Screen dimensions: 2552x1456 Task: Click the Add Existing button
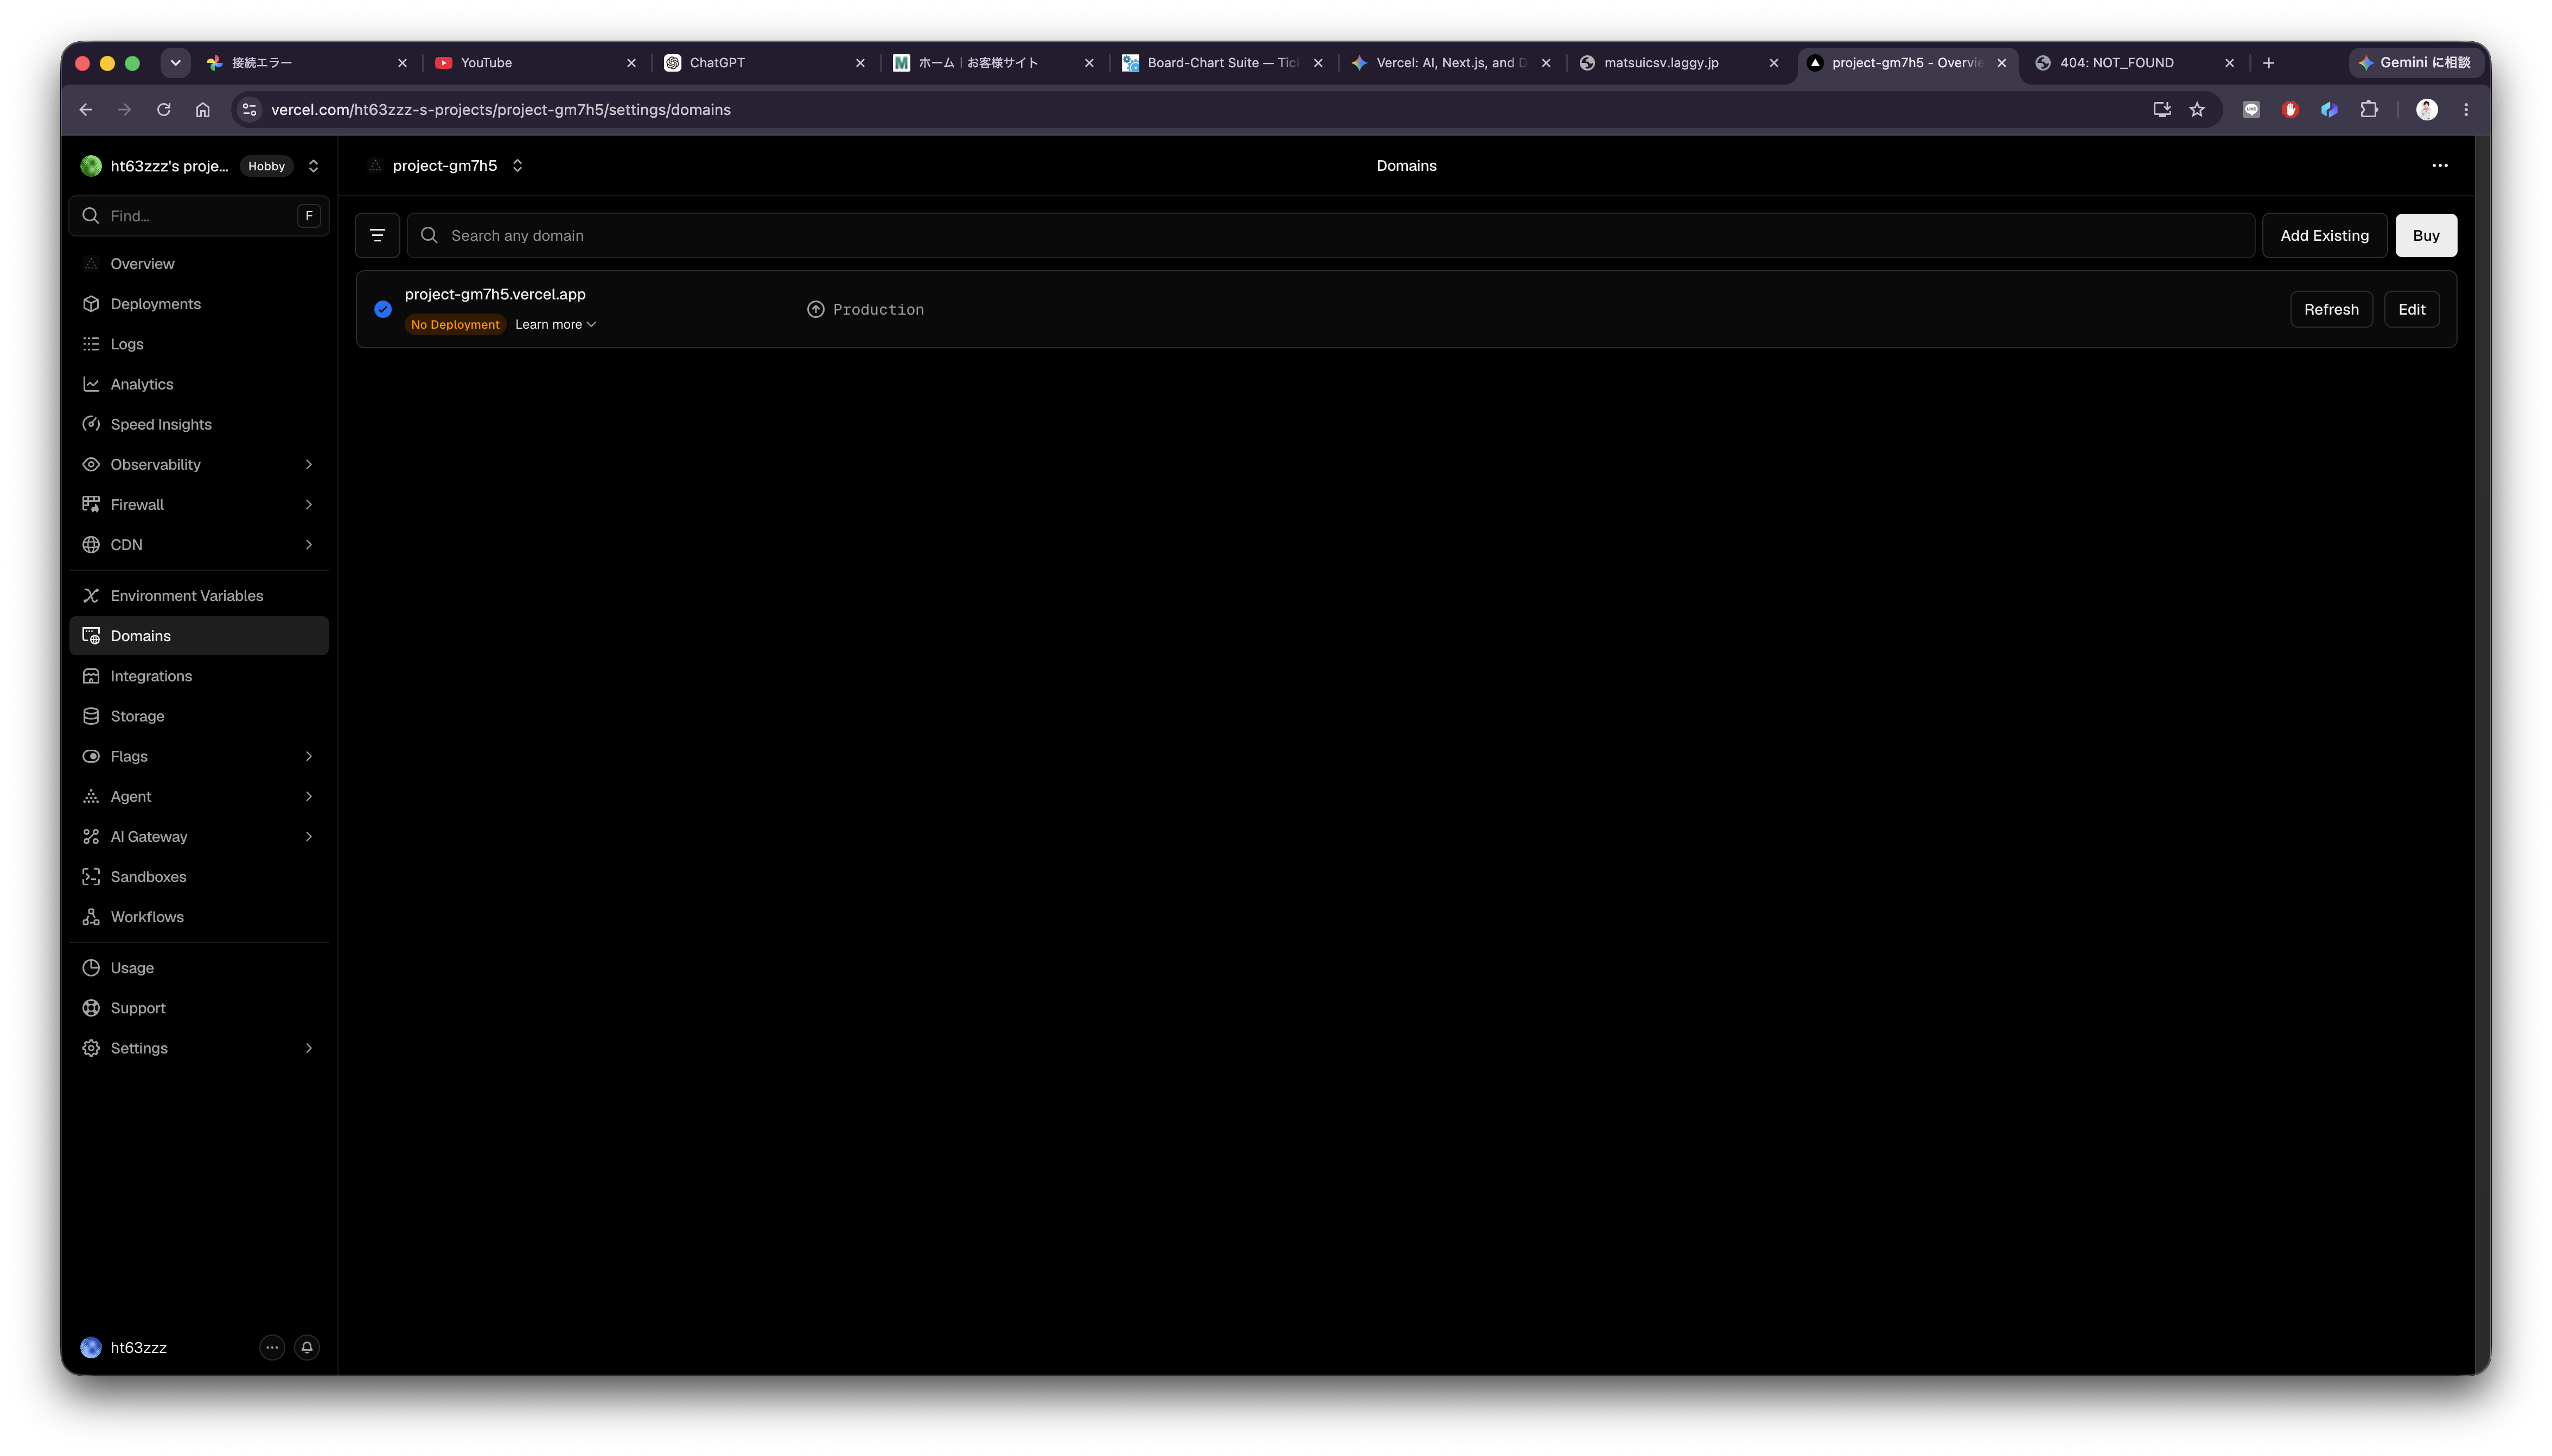coord(2324,236)
